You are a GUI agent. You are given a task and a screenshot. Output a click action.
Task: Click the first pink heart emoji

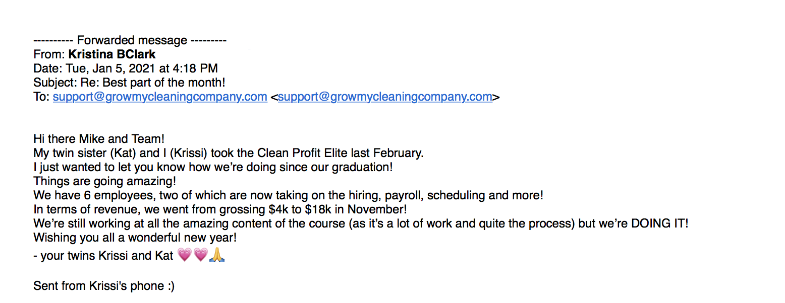click(185, 256)
